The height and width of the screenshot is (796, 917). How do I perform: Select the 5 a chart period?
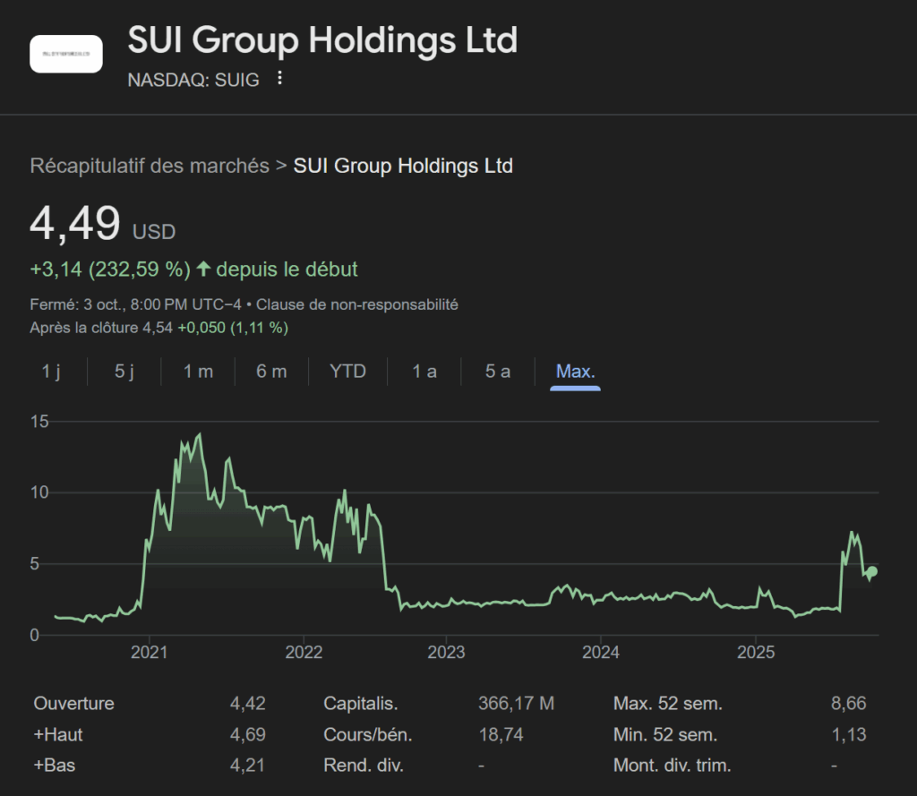tap(498, 371)
